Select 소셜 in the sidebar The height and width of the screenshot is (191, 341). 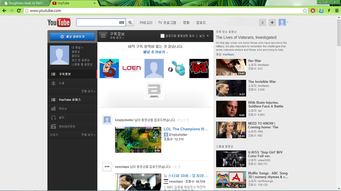click(73, 83)
